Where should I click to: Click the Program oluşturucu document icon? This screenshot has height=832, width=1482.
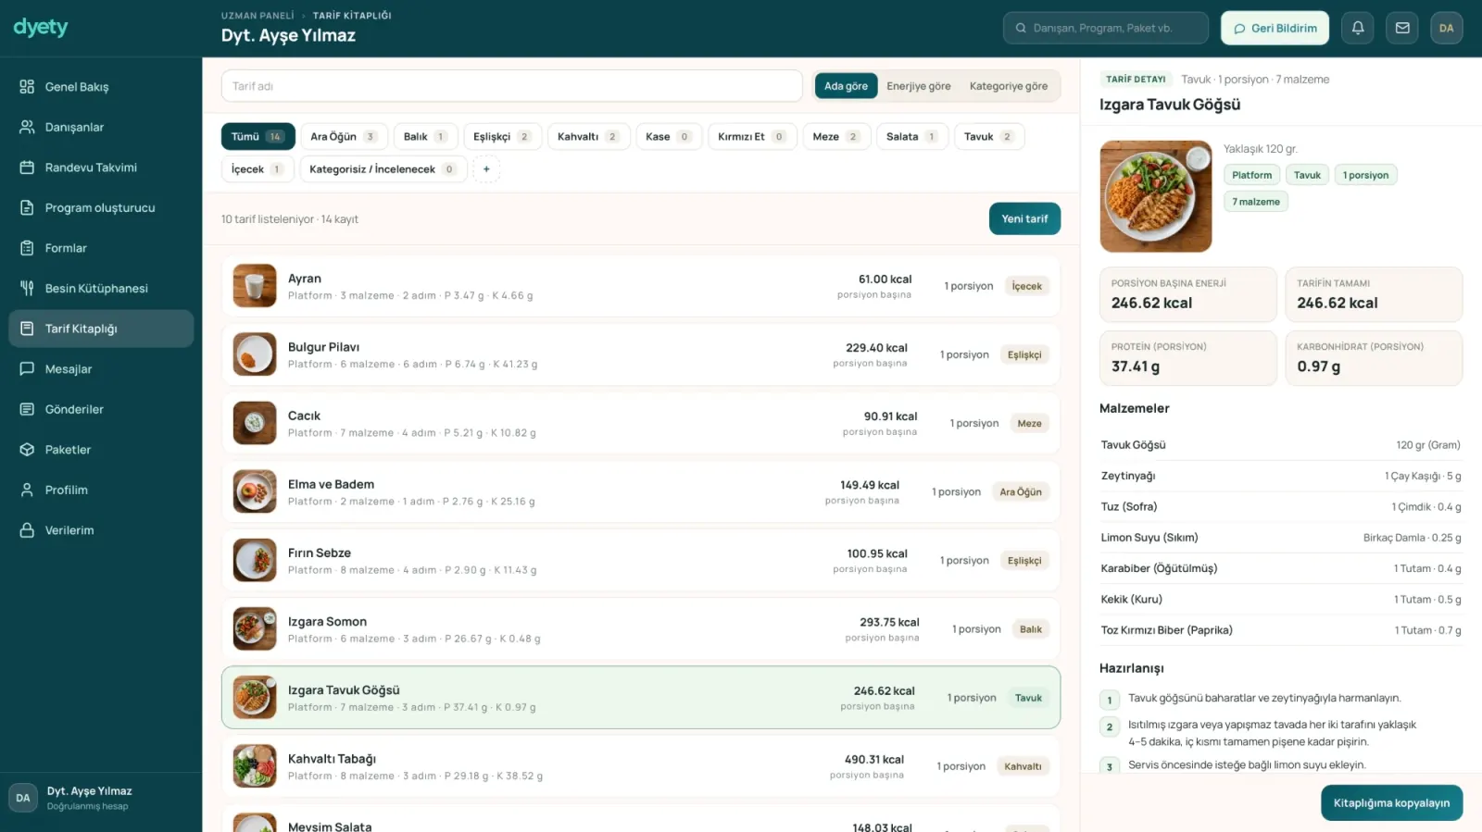27,207
